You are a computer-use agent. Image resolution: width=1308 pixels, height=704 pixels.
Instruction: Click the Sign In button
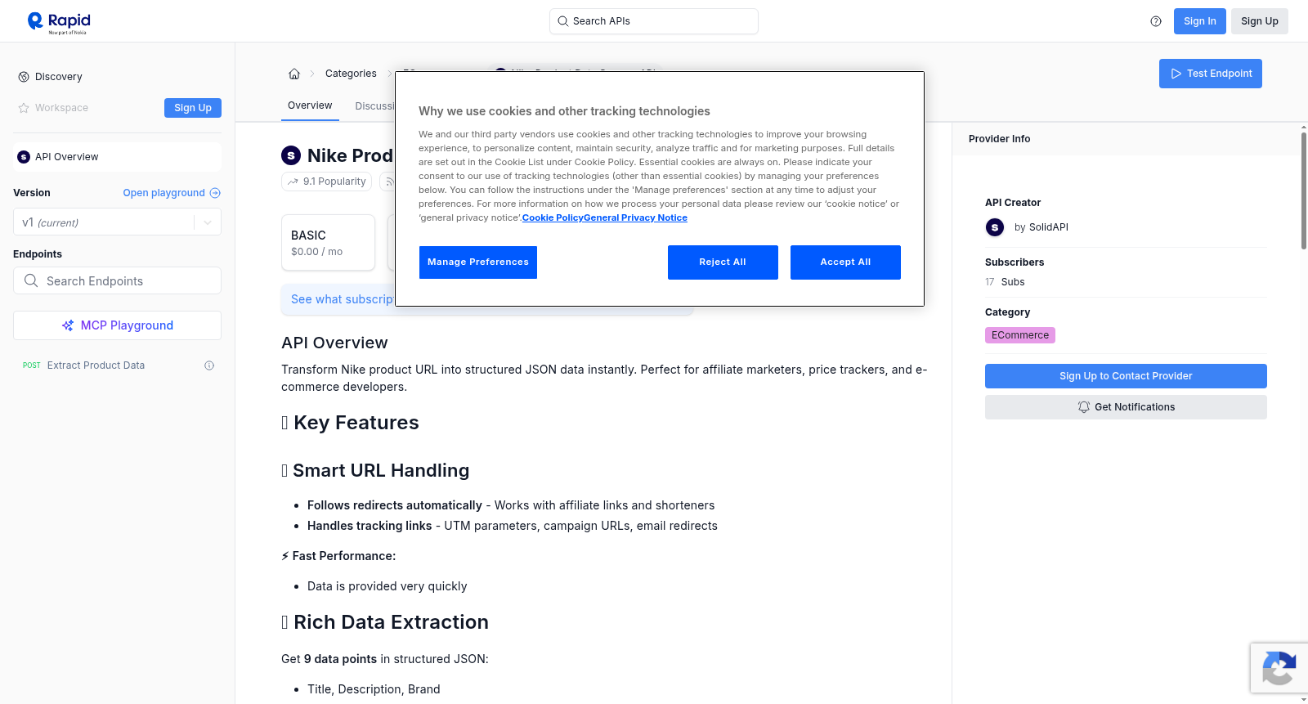[x=1200, y=21]
